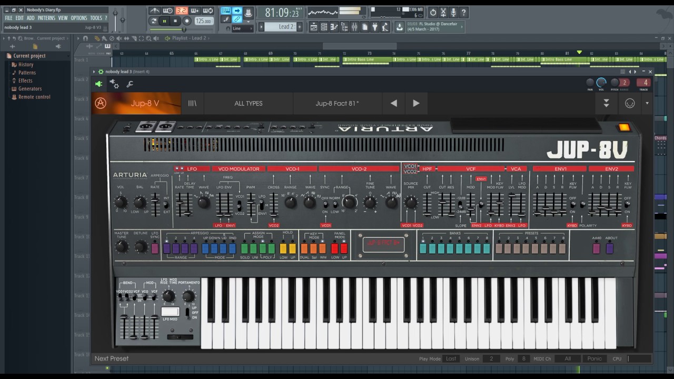Toggle pattern/song mode button
This screenshot has width=674, height=379.
pyautogui.click(x=154, y=21)
